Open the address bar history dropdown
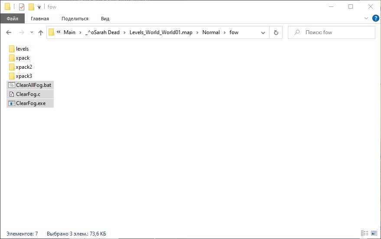Viewport: 381px width, 239px height. tap(263, 32)
